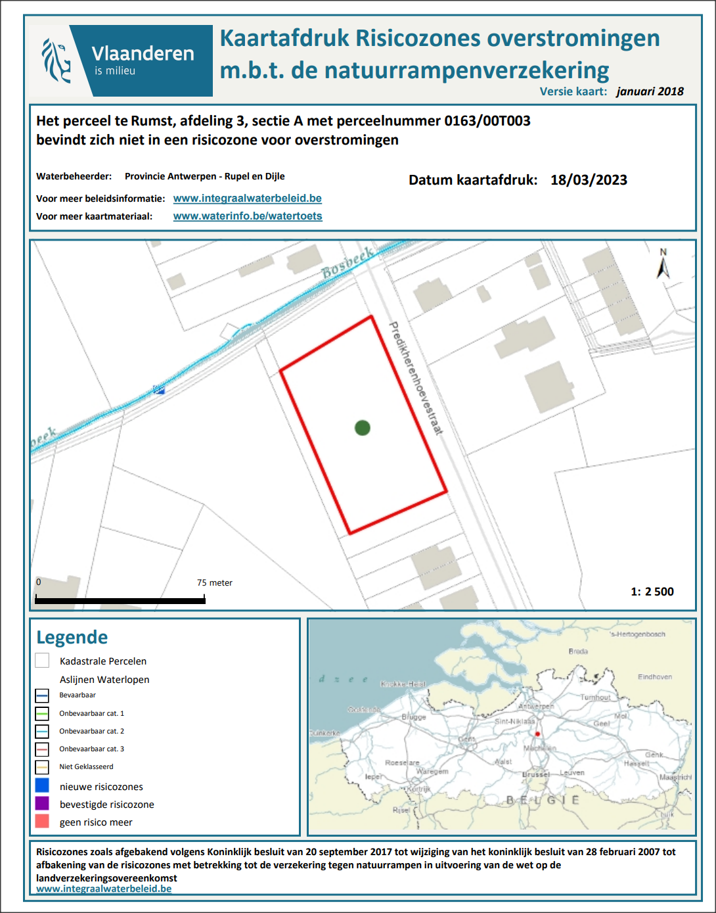Click the Vlaanderen lion logo icon
The width and height of the screenshot is (716, 913).
tap(56, 60)
